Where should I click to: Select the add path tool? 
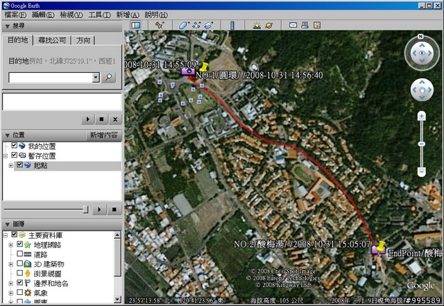[196, 25]
